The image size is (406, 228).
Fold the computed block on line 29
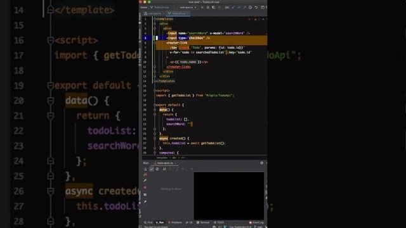pos(155,153)
